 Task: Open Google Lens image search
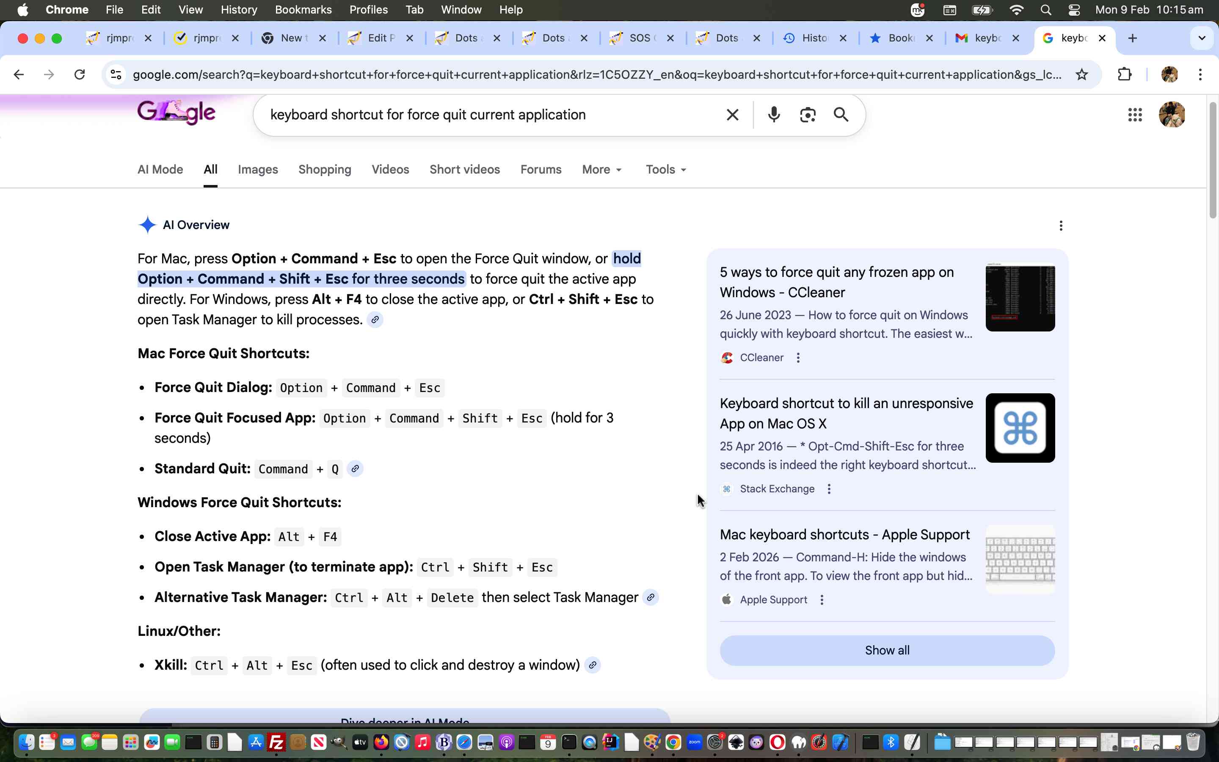pyautogui.click(x=808, y=115)
